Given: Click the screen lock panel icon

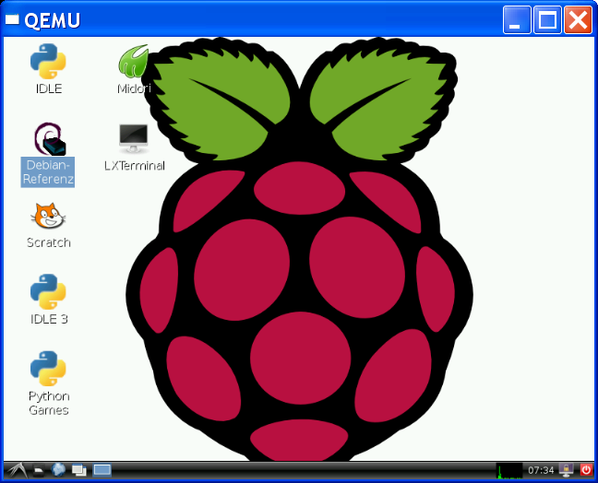Looking at the screenshot, I should pos(567,470).
